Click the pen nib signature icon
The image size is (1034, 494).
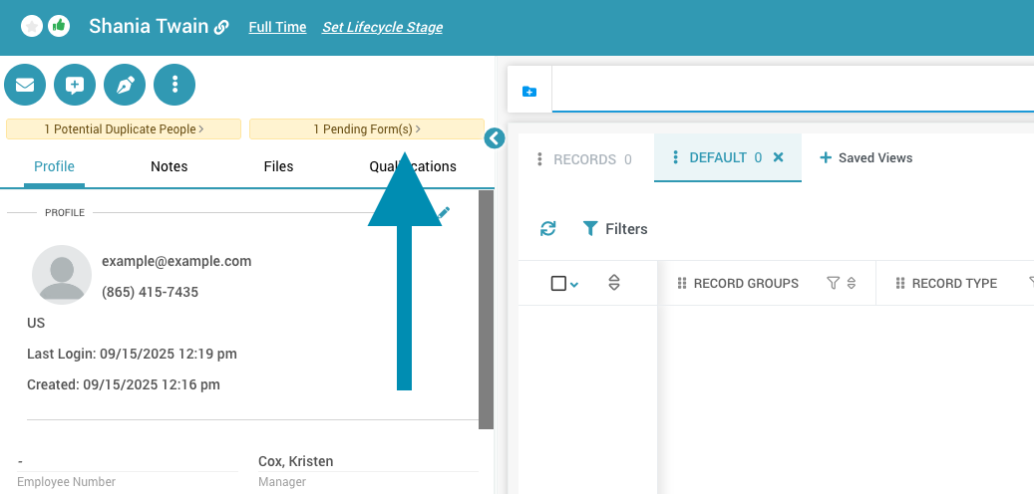(125, 85)
